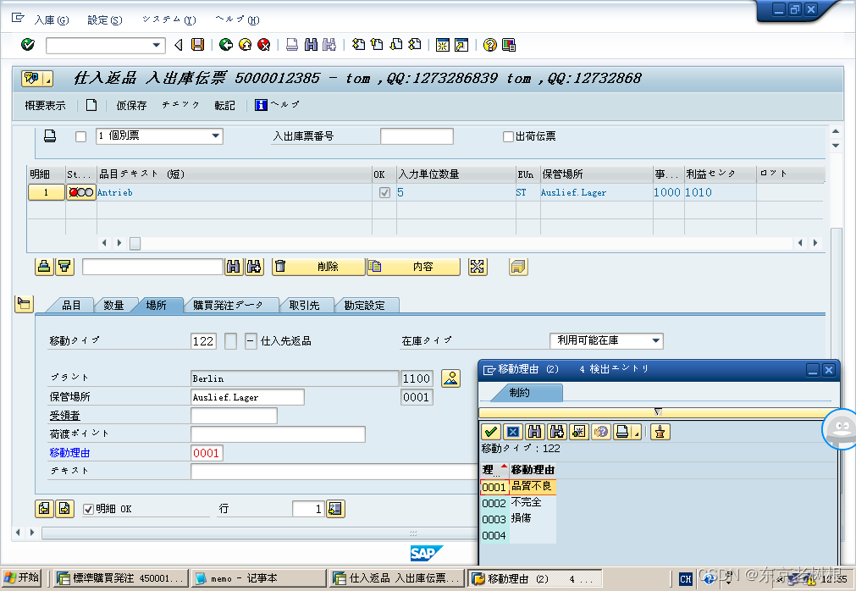Screen dimensions: 856x591
Task: Click the green Enter checkmark icon
Action: (x=28, y=45)
